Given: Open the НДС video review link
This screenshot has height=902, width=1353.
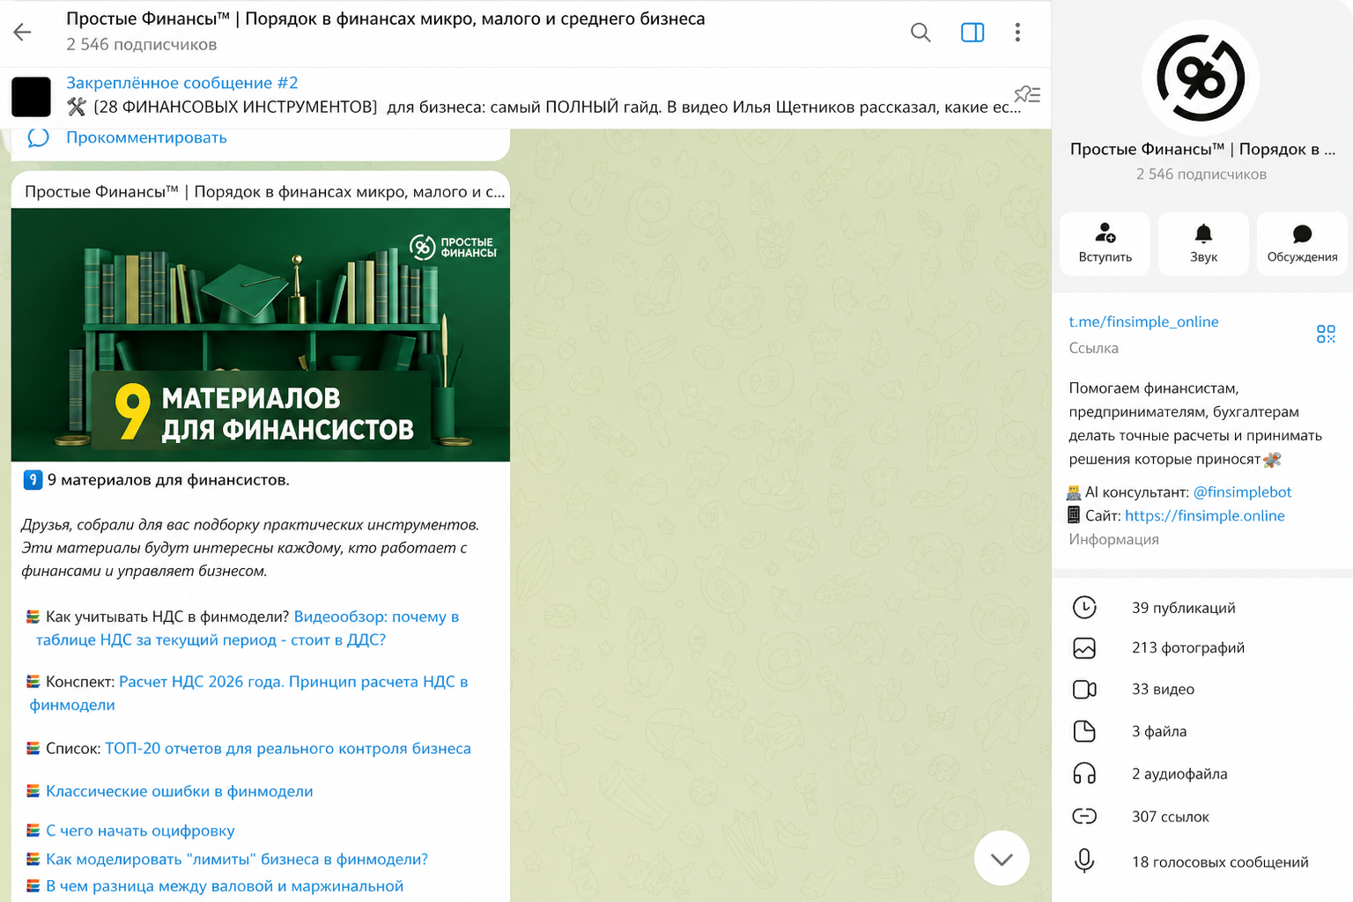Looking at the screenshot, I should point(248,628).
